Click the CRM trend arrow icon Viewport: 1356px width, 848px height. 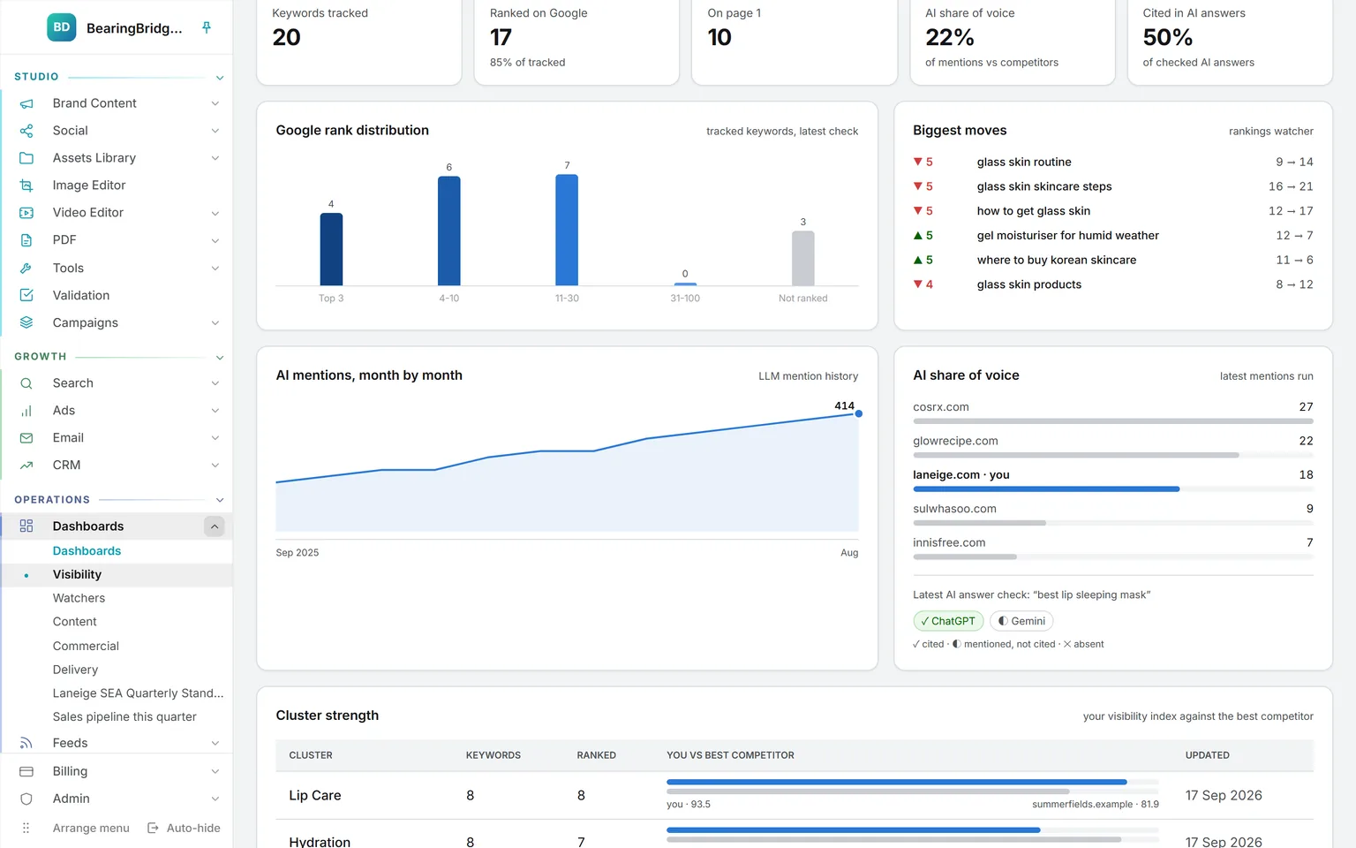(26, 466)
